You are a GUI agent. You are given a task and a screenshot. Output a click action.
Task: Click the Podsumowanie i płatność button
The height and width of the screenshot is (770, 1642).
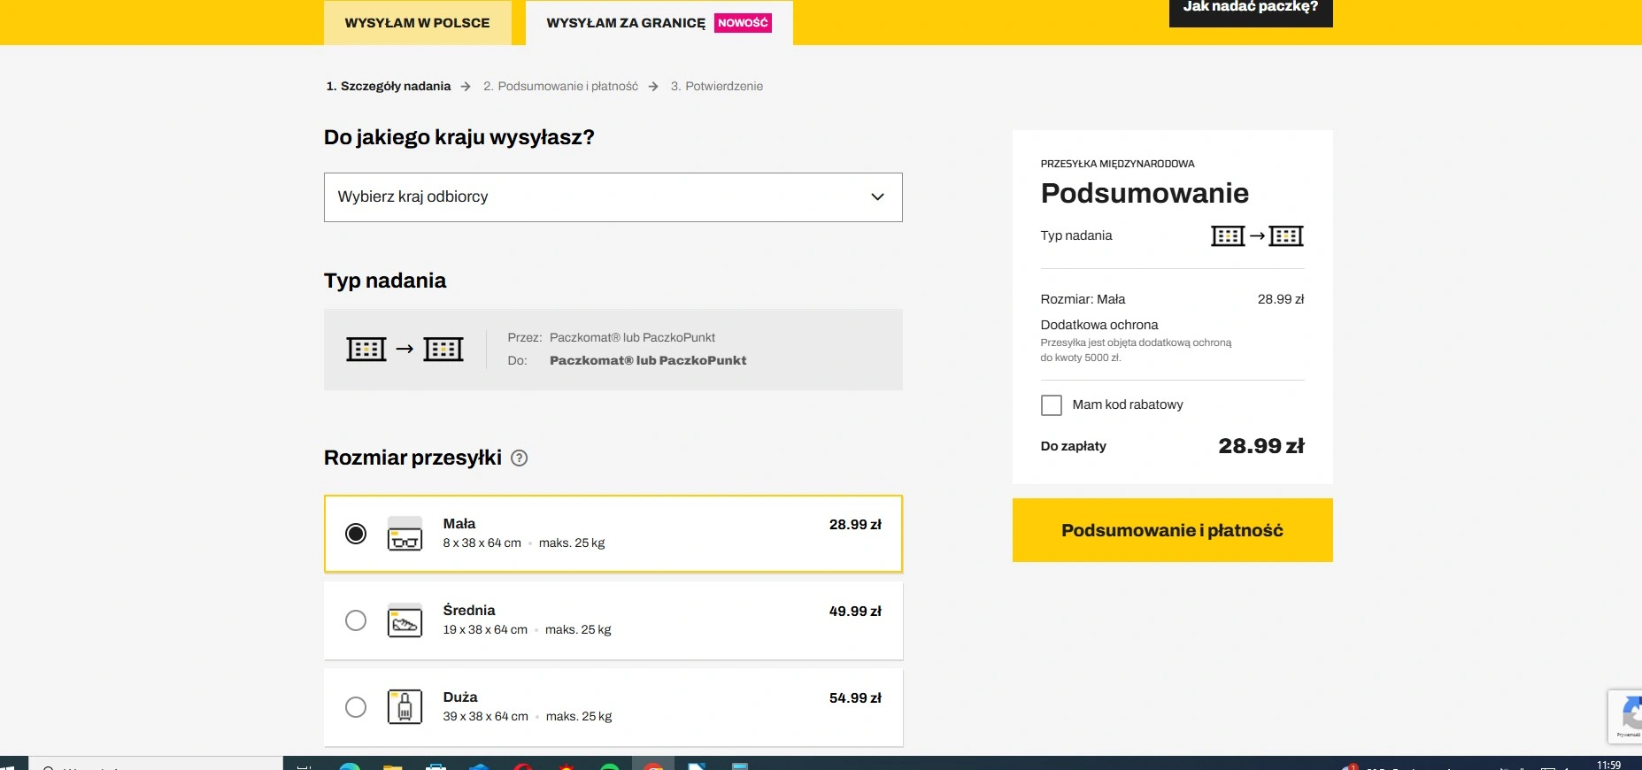click(1172, 530)
